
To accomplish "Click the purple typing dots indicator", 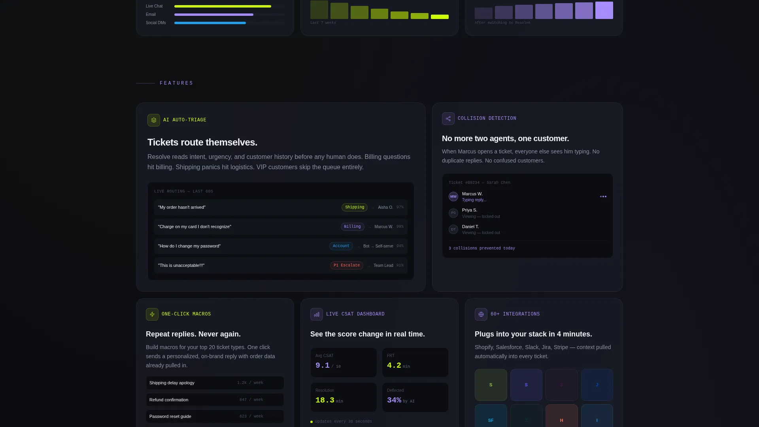I will (603, 196).
